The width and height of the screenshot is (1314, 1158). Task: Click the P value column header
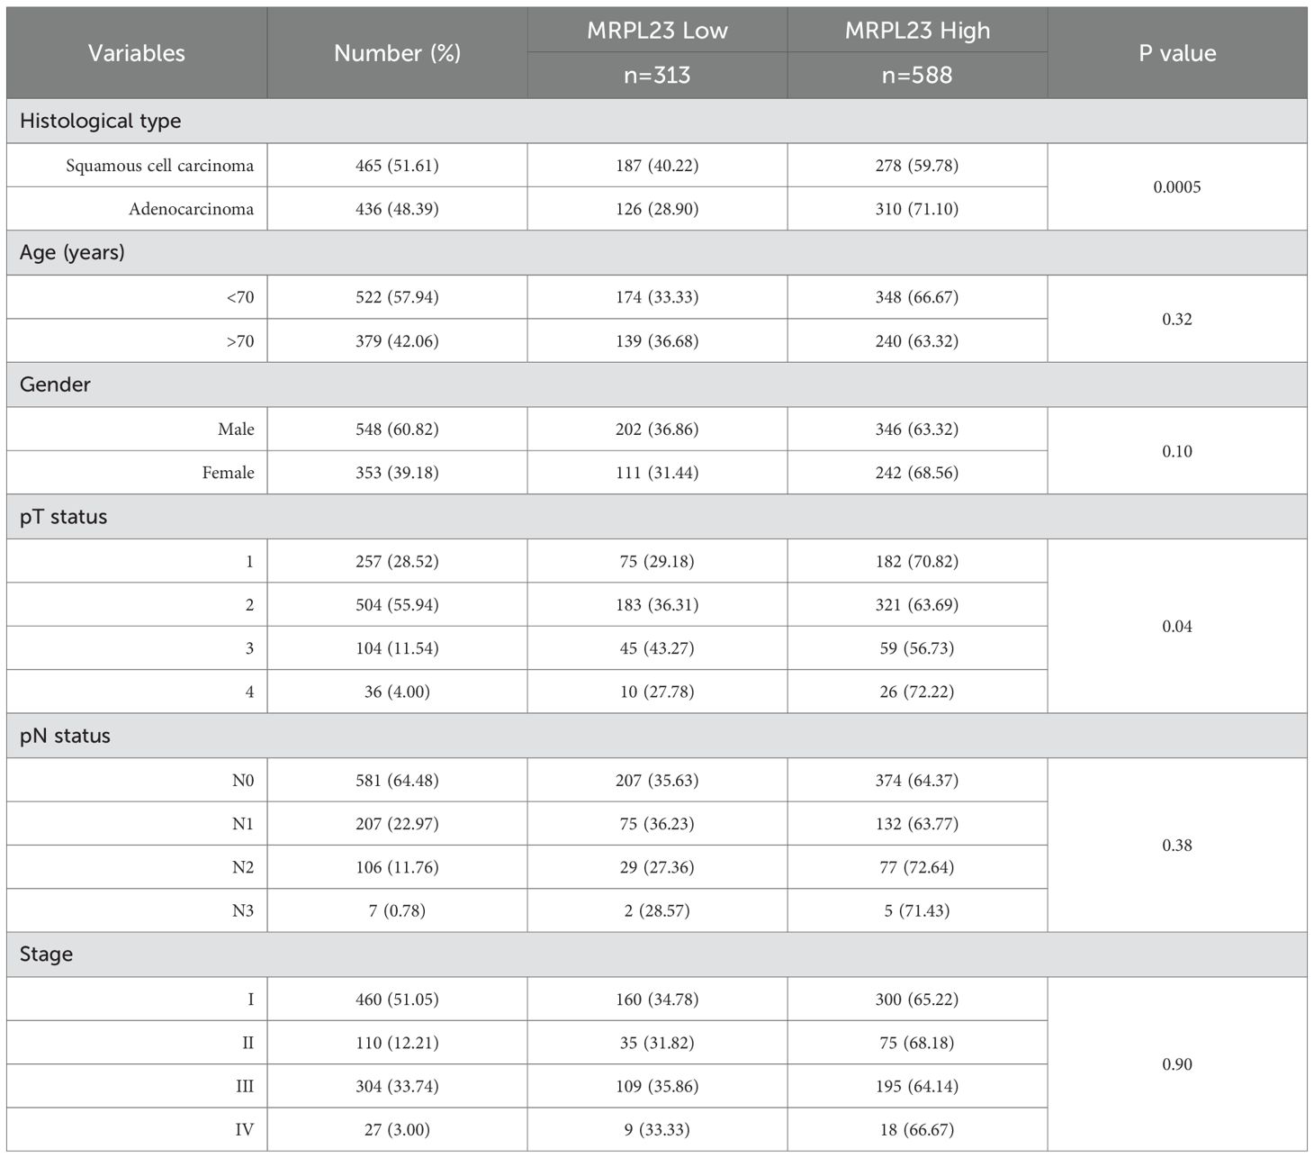point(1177,53)
